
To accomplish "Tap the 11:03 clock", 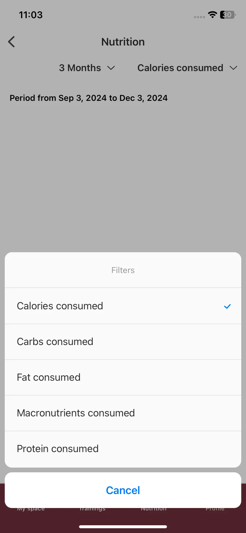I will pos(31,15).
